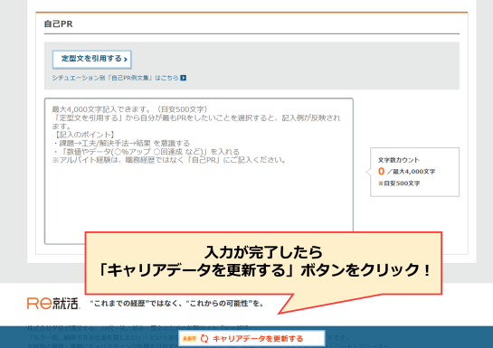Click the 未保存 badge in the update bar
This screenshot has height=348, width=493.
(x=189, y=339)
